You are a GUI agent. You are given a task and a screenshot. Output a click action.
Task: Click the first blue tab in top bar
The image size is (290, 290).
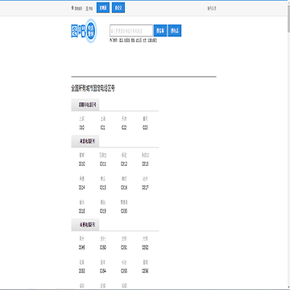point(103,8)
